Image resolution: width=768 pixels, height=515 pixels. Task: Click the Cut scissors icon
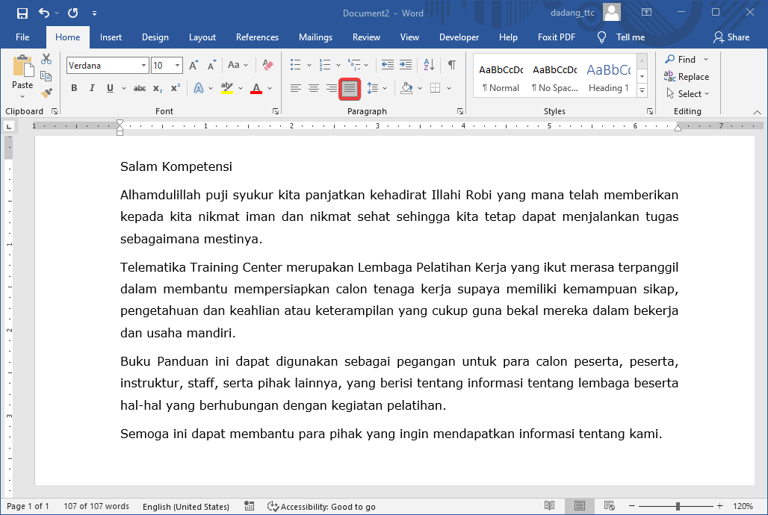click(46, 59)
